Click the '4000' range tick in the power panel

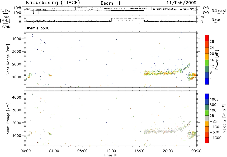pos(17,39)
